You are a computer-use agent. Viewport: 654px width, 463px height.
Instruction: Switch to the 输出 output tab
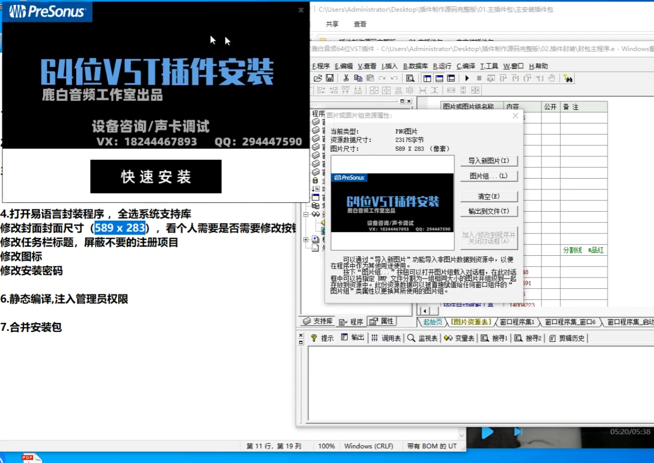click(x=353, y=338)
